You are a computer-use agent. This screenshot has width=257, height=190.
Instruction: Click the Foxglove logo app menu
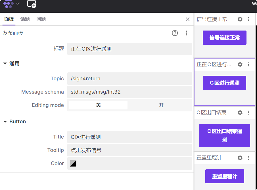click(x=8, y=4)
